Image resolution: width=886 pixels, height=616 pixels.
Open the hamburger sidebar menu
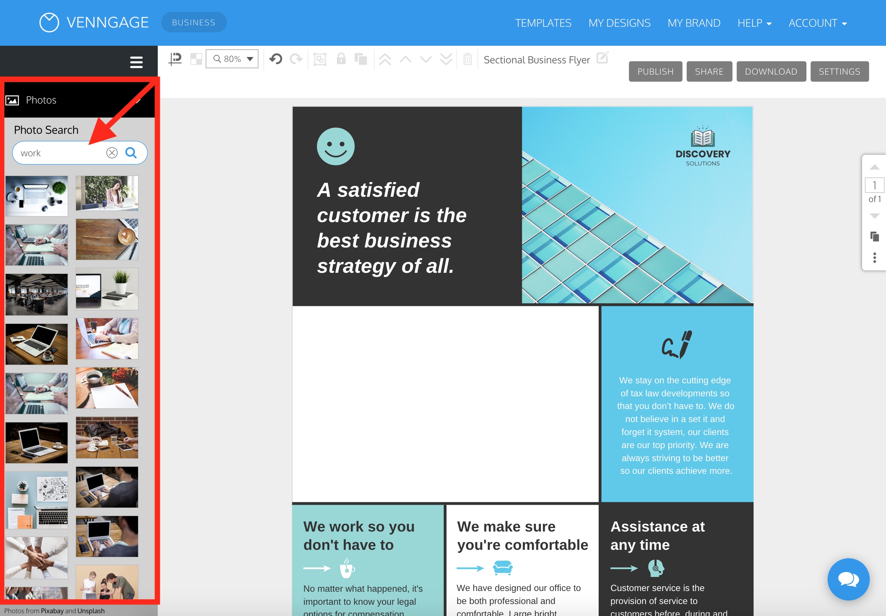[136, 62]
